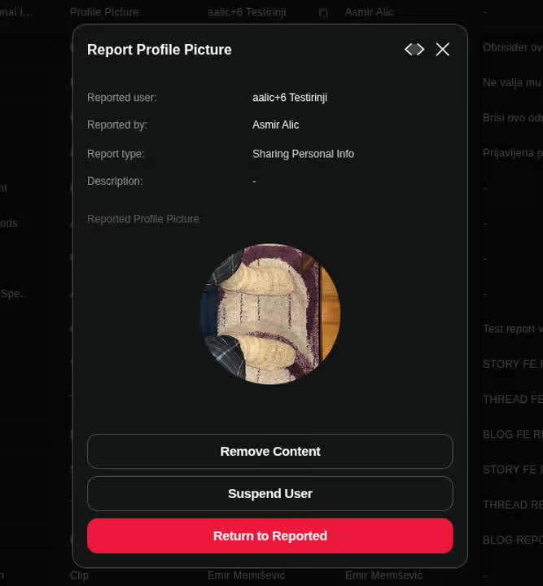
Task: Click the Description dash value
Action: click(254, 181)
